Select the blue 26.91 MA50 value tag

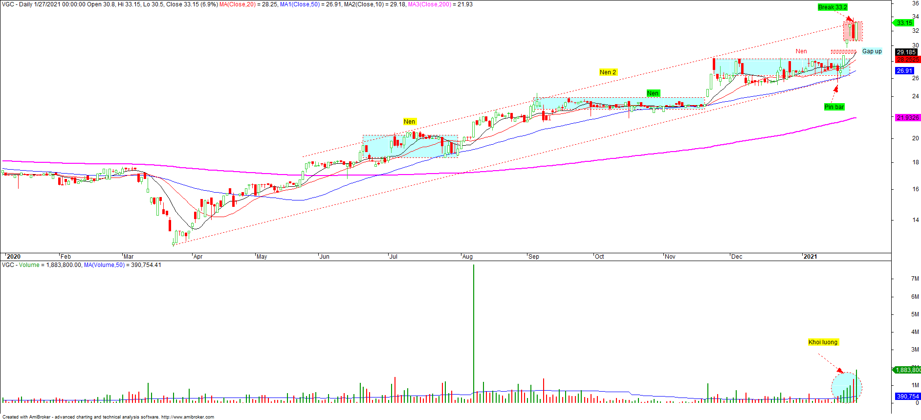(904, 71)
